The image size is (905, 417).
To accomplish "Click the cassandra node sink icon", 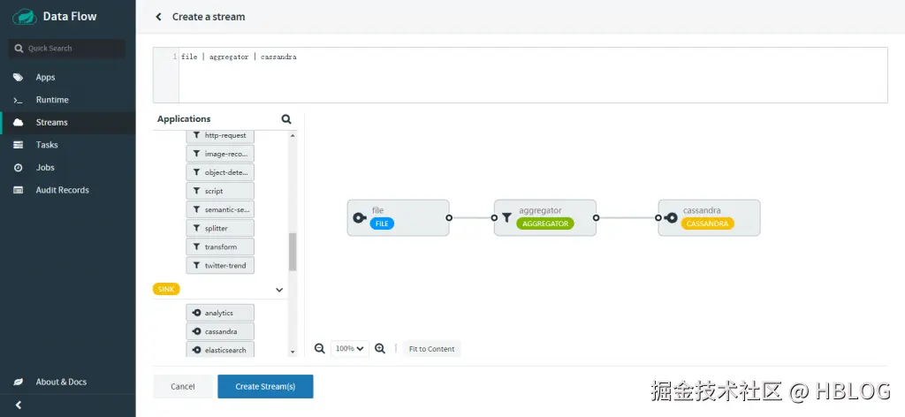I will pos(671,218).
